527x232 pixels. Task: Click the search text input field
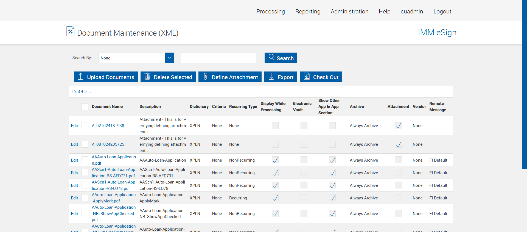[218, 58]
